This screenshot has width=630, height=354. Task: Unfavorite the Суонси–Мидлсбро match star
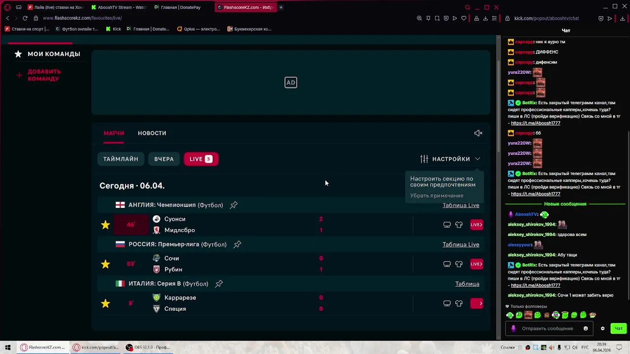tap(105, 225)
